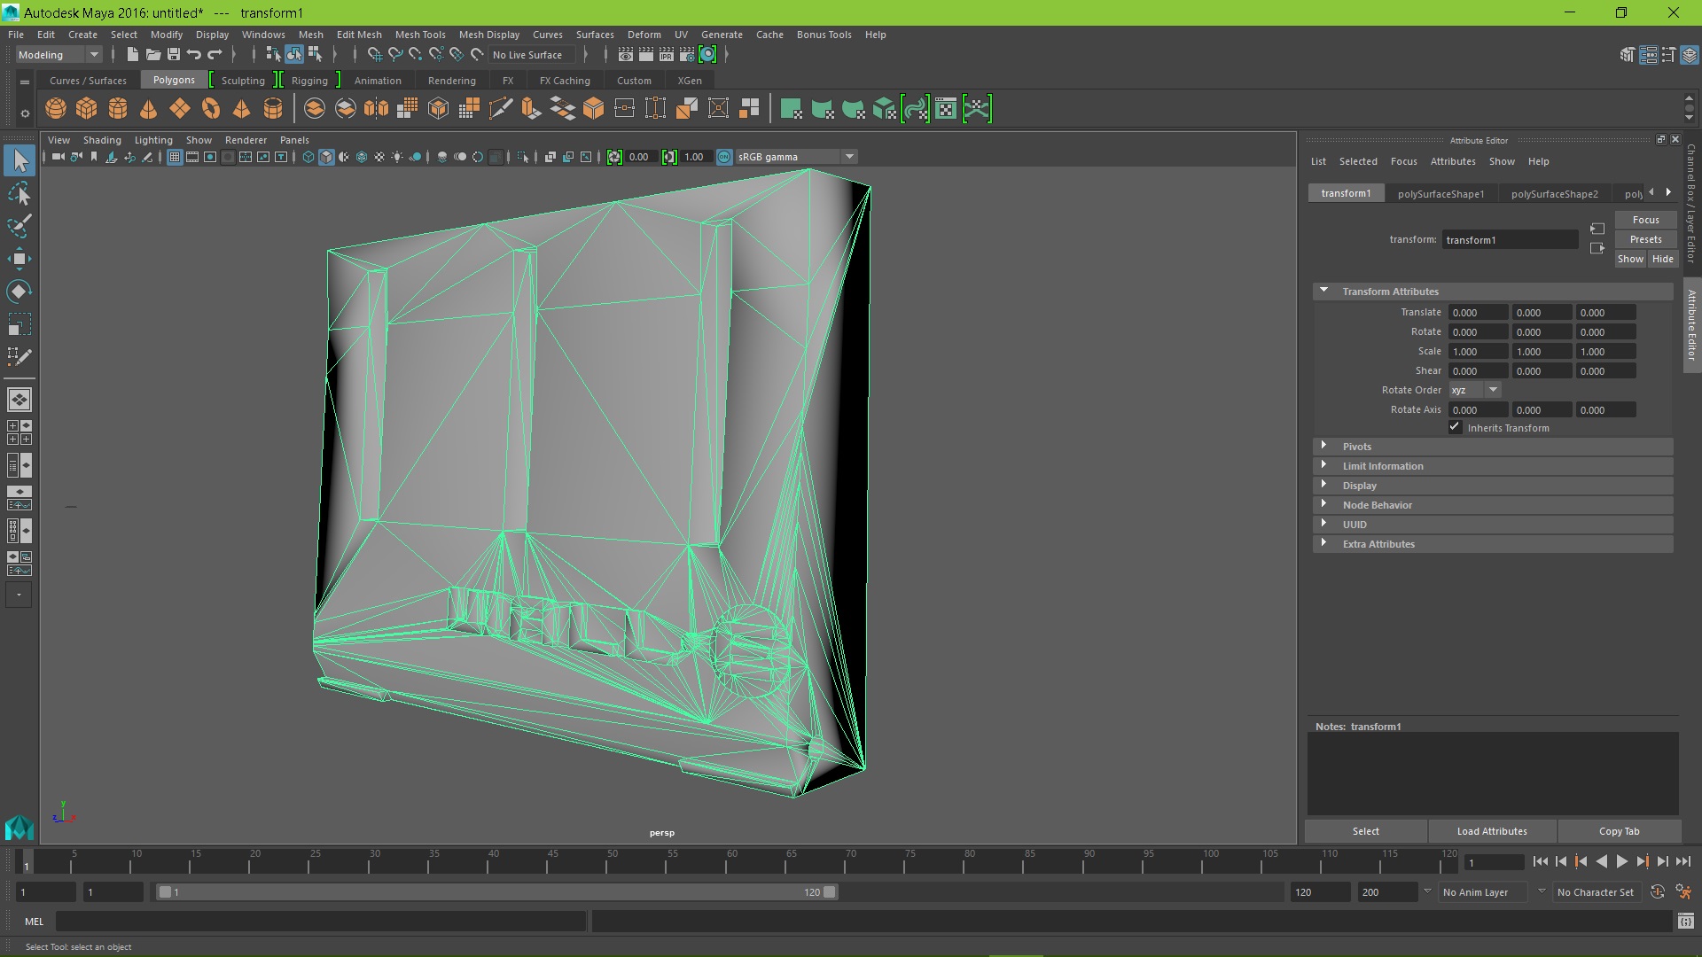Toggle the Inherits Transform checkbox

[x=1455, y=427]
